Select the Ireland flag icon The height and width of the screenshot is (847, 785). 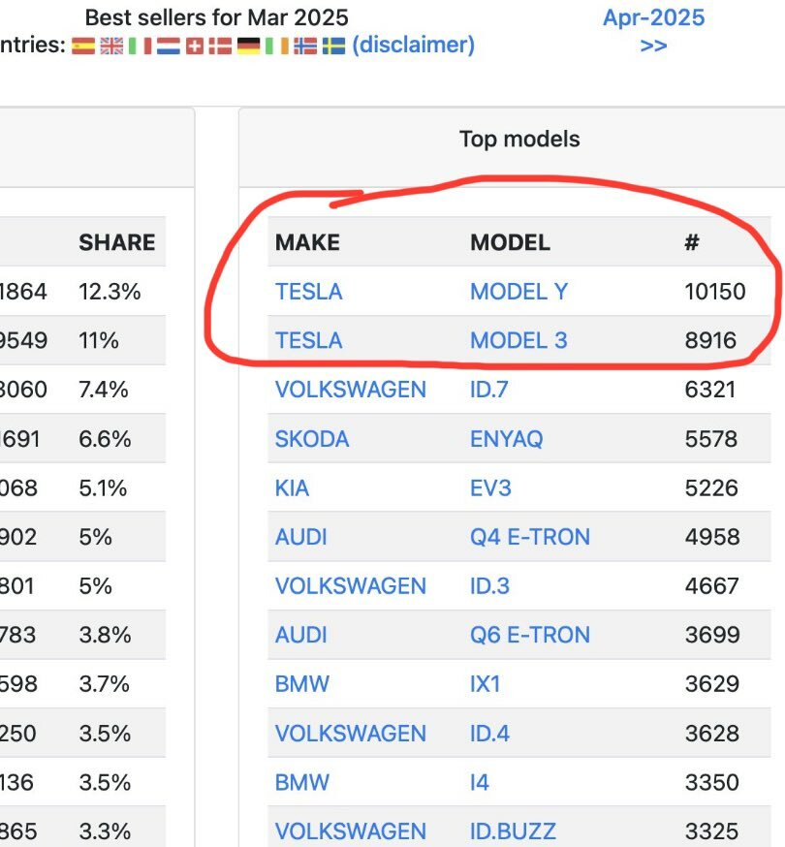(277, 46)
